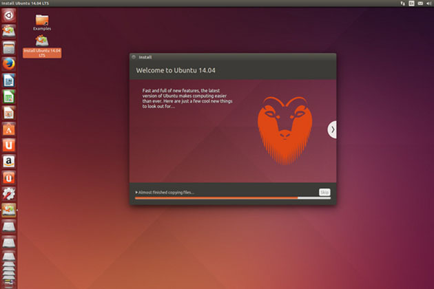
Task: Open the sound volume indicator
Action: point(429,3)
